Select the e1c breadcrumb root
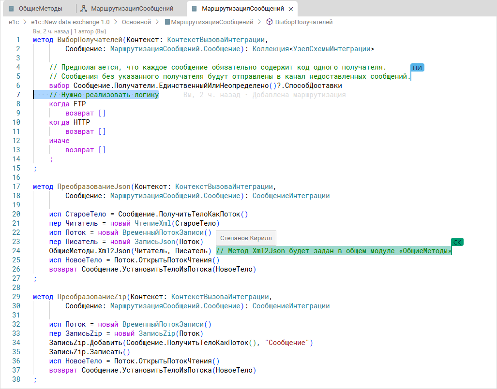The width and height of the screenshot is (497, 389). pos(14,22)
